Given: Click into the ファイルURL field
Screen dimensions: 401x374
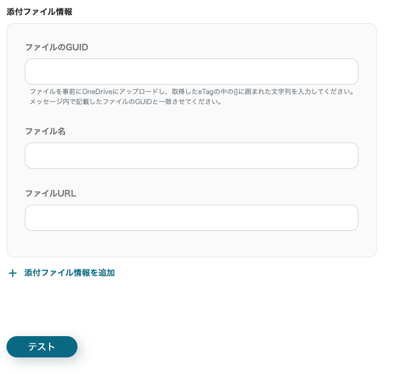Looking at the screenshot, I should (x=191, y=218).
